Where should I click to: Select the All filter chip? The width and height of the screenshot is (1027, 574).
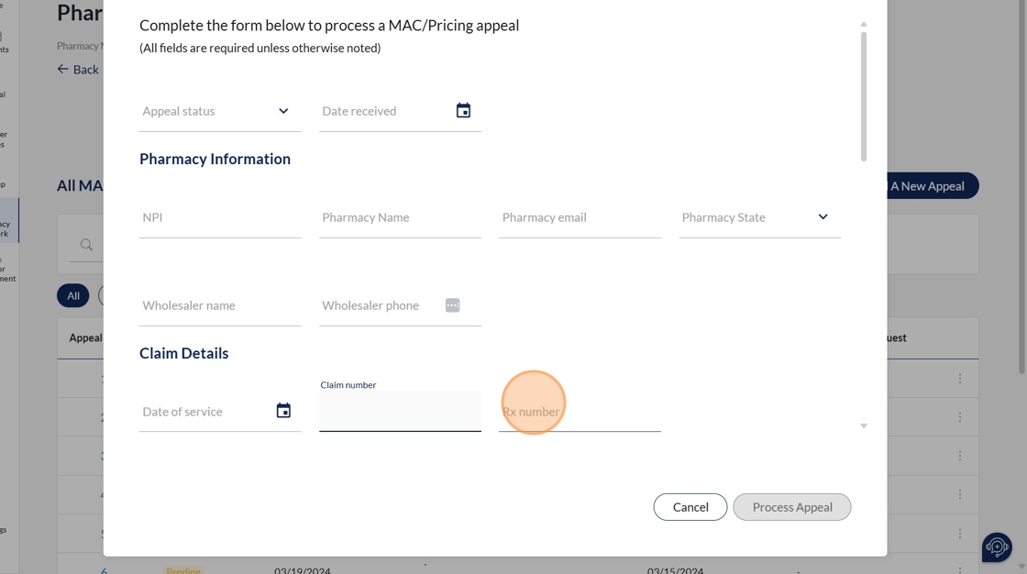click(73, 295)
